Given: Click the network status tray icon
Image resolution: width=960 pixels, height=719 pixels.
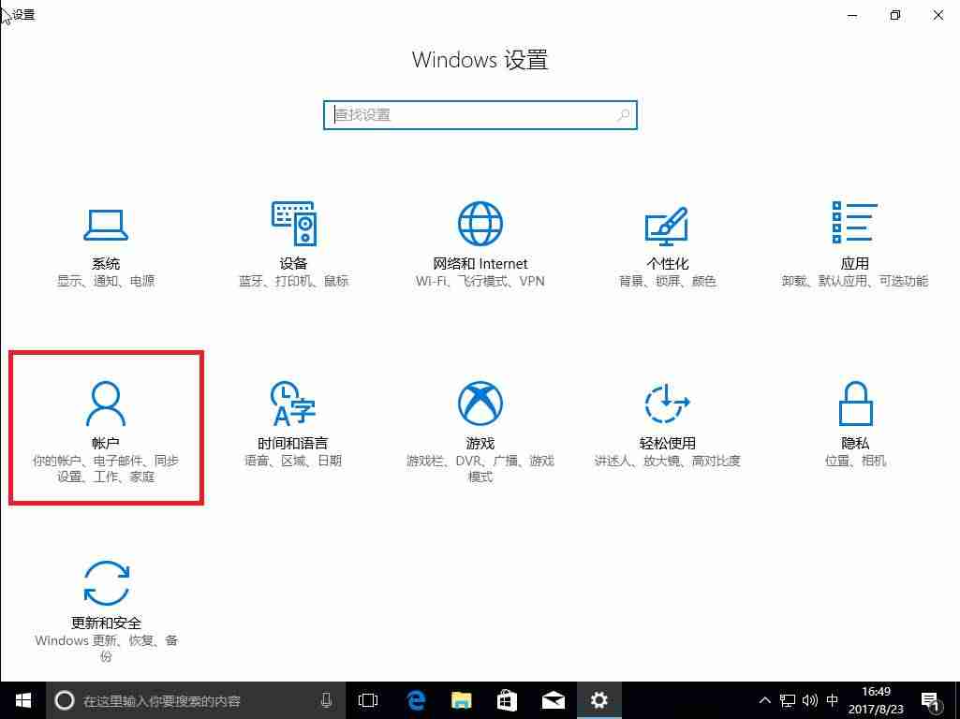Looking at the screenshot, I should pos(788,700).
